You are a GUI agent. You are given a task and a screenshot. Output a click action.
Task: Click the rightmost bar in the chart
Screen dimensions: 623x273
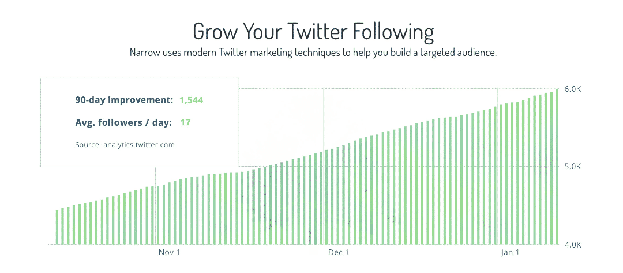pos(557,167)
